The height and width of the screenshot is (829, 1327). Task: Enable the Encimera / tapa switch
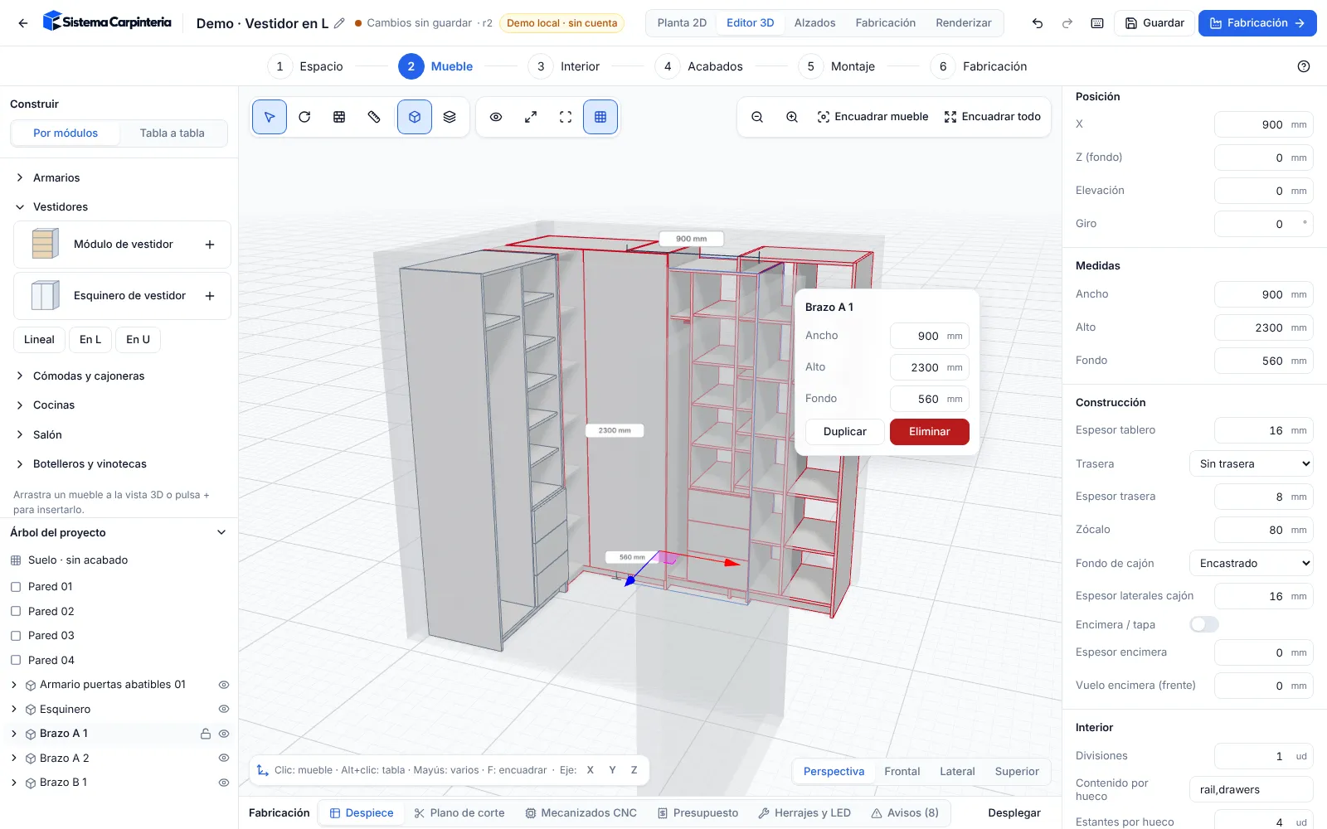[1204, 624]
